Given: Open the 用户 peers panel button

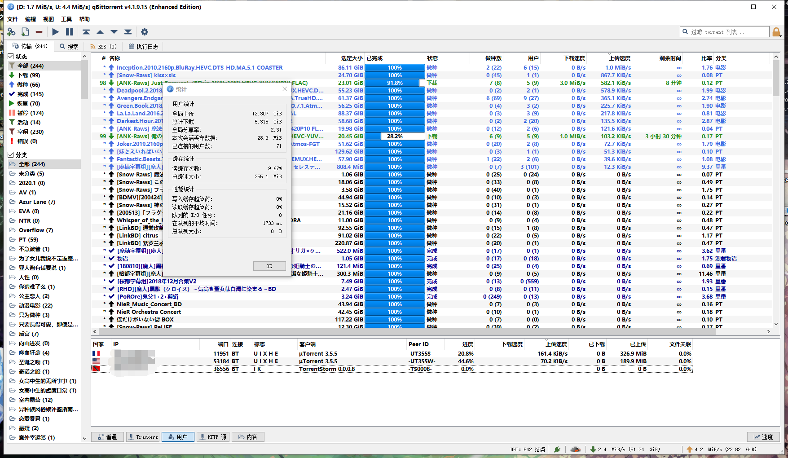Looking at the screenshot, I should [x=178, y=437].
